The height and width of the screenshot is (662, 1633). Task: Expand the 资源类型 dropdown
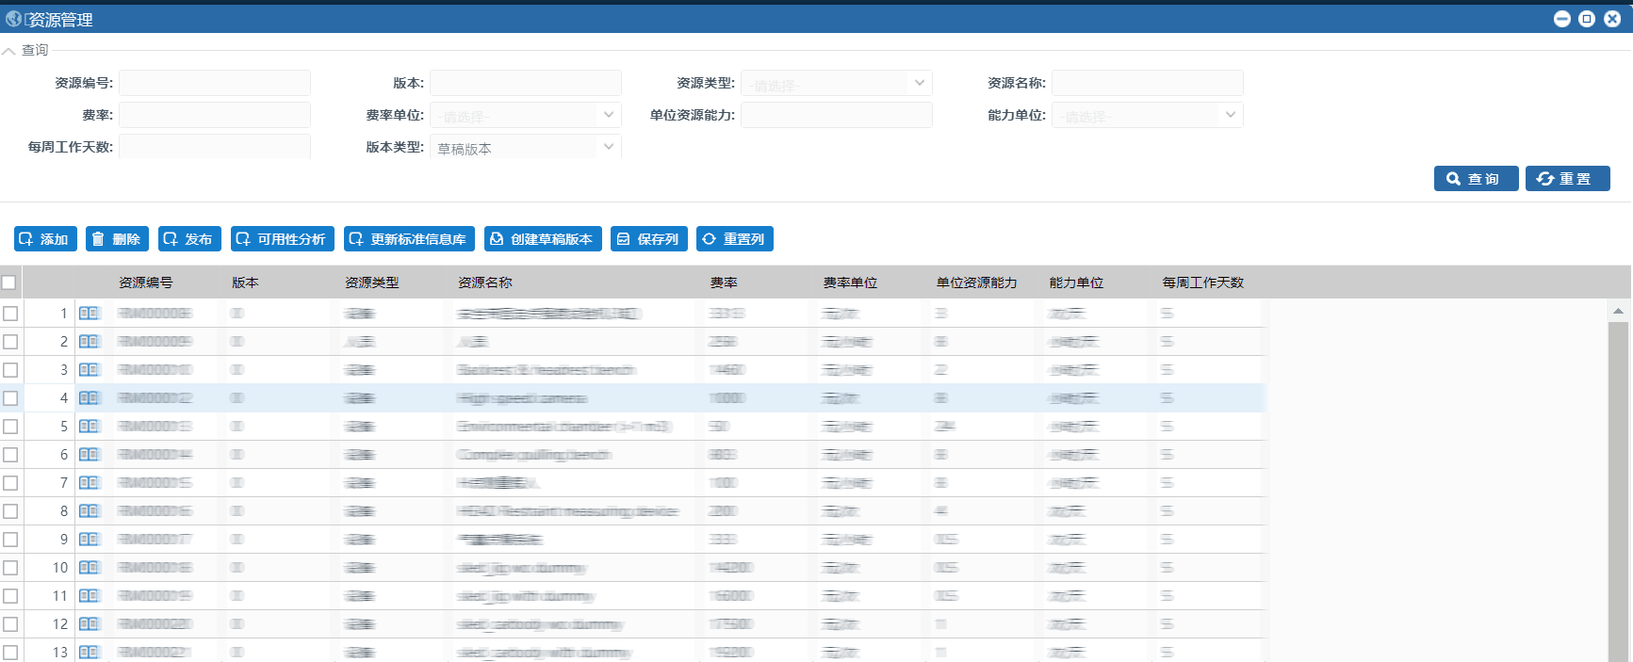tap(836, 84)
